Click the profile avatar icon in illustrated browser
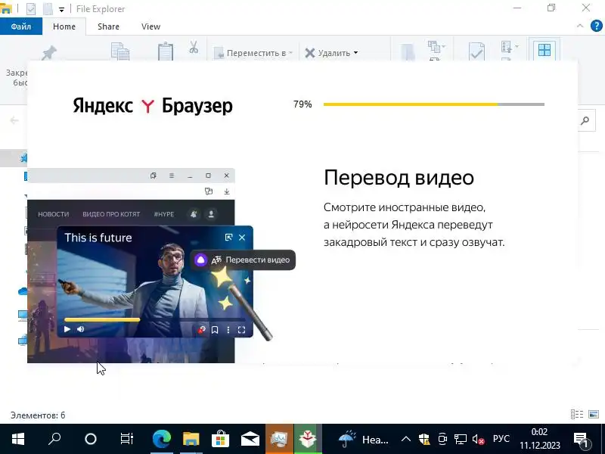The image size is (605, 454). point(211,214)
